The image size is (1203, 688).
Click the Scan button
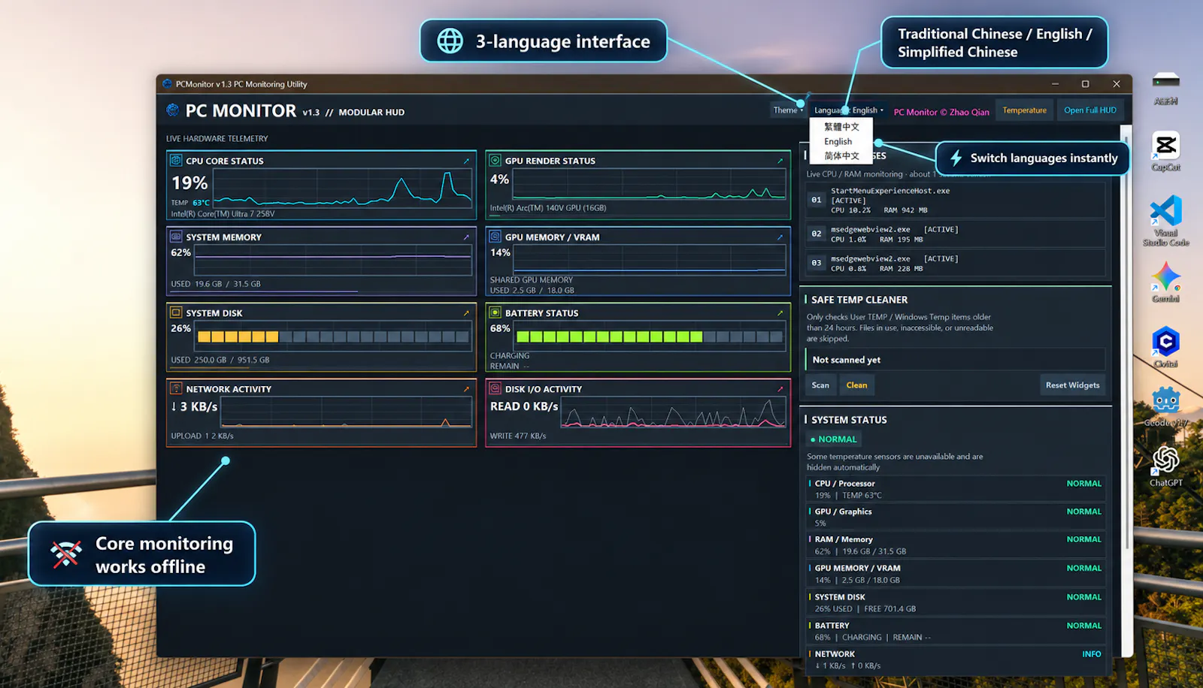click(820, 385)
